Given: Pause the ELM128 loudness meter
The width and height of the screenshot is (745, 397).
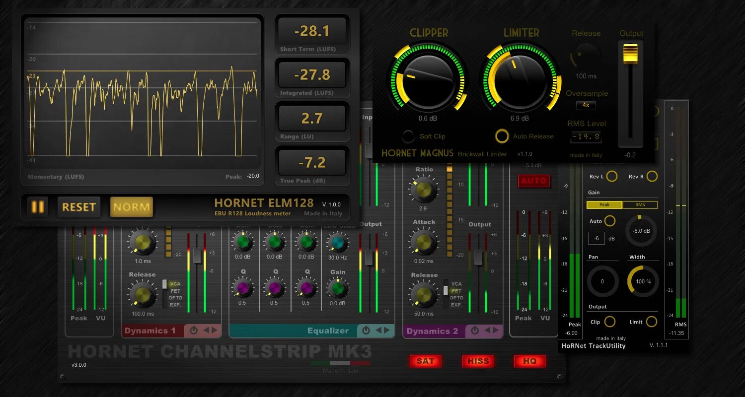Looking at the screenshot, I should coord(38,207).
